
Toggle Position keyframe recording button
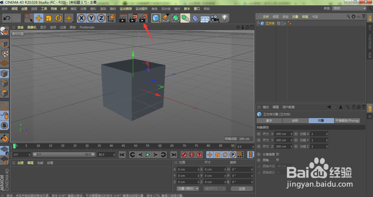(x=210, y=155)
